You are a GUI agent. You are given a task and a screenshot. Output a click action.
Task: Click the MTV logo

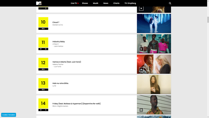[39, 3]
